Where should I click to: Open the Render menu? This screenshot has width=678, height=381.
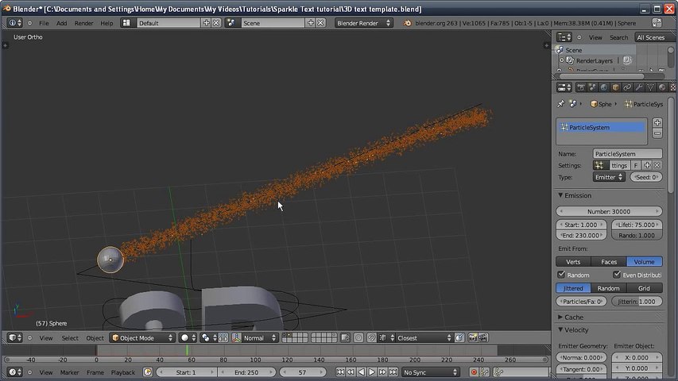(x=83, y=23)
